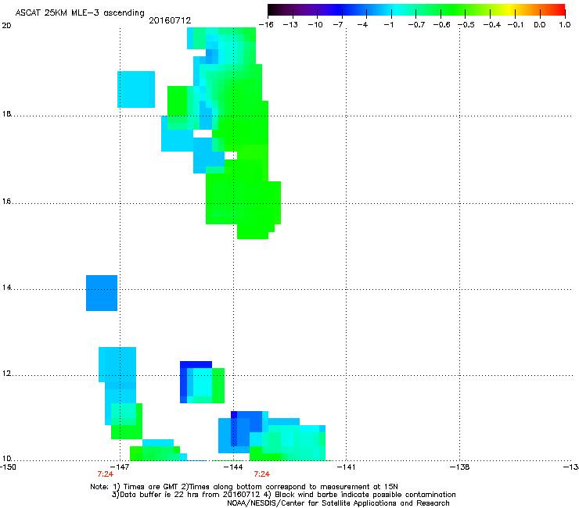Click latitude label 18 on left axis
The width and height of the screenshot is (579, 508).
tap(6, 113)
